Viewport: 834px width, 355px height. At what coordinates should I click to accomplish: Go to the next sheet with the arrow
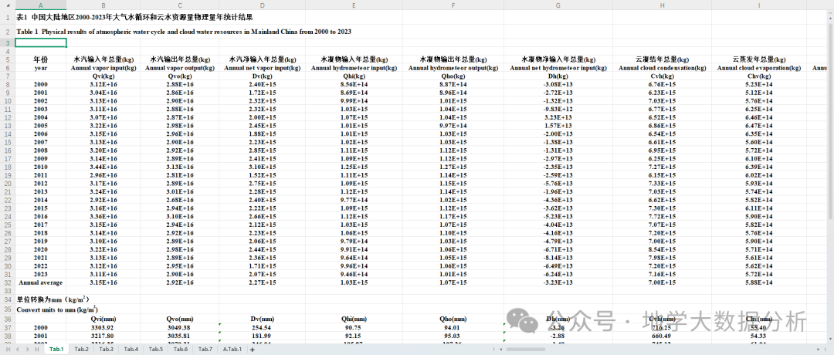click(x=28, y=349)
